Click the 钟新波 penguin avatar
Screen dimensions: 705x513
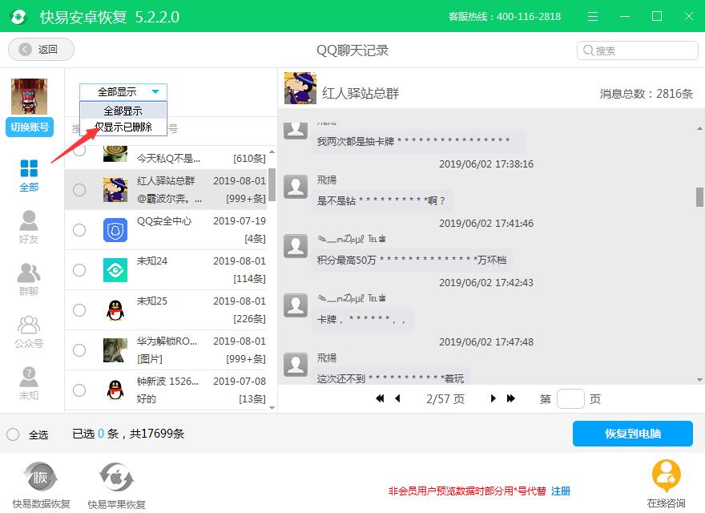coord(115,390)
